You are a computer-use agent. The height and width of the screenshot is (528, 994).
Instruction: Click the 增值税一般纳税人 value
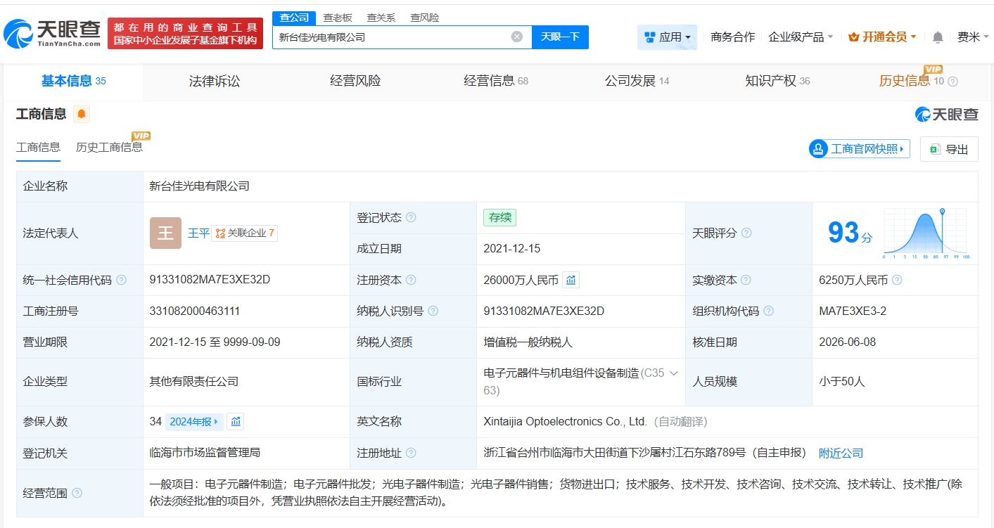pyautogui.click(x=528, y=342)
